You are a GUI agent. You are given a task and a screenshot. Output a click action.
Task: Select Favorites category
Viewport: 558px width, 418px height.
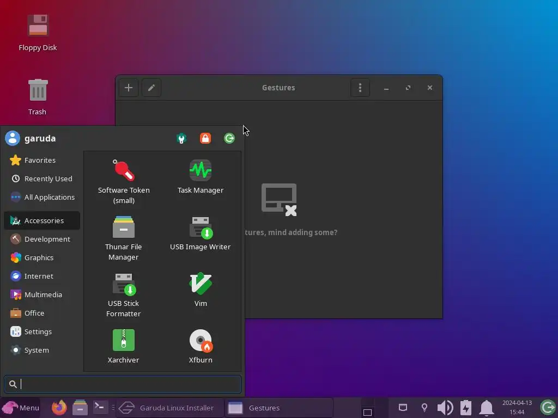(42, 161)
